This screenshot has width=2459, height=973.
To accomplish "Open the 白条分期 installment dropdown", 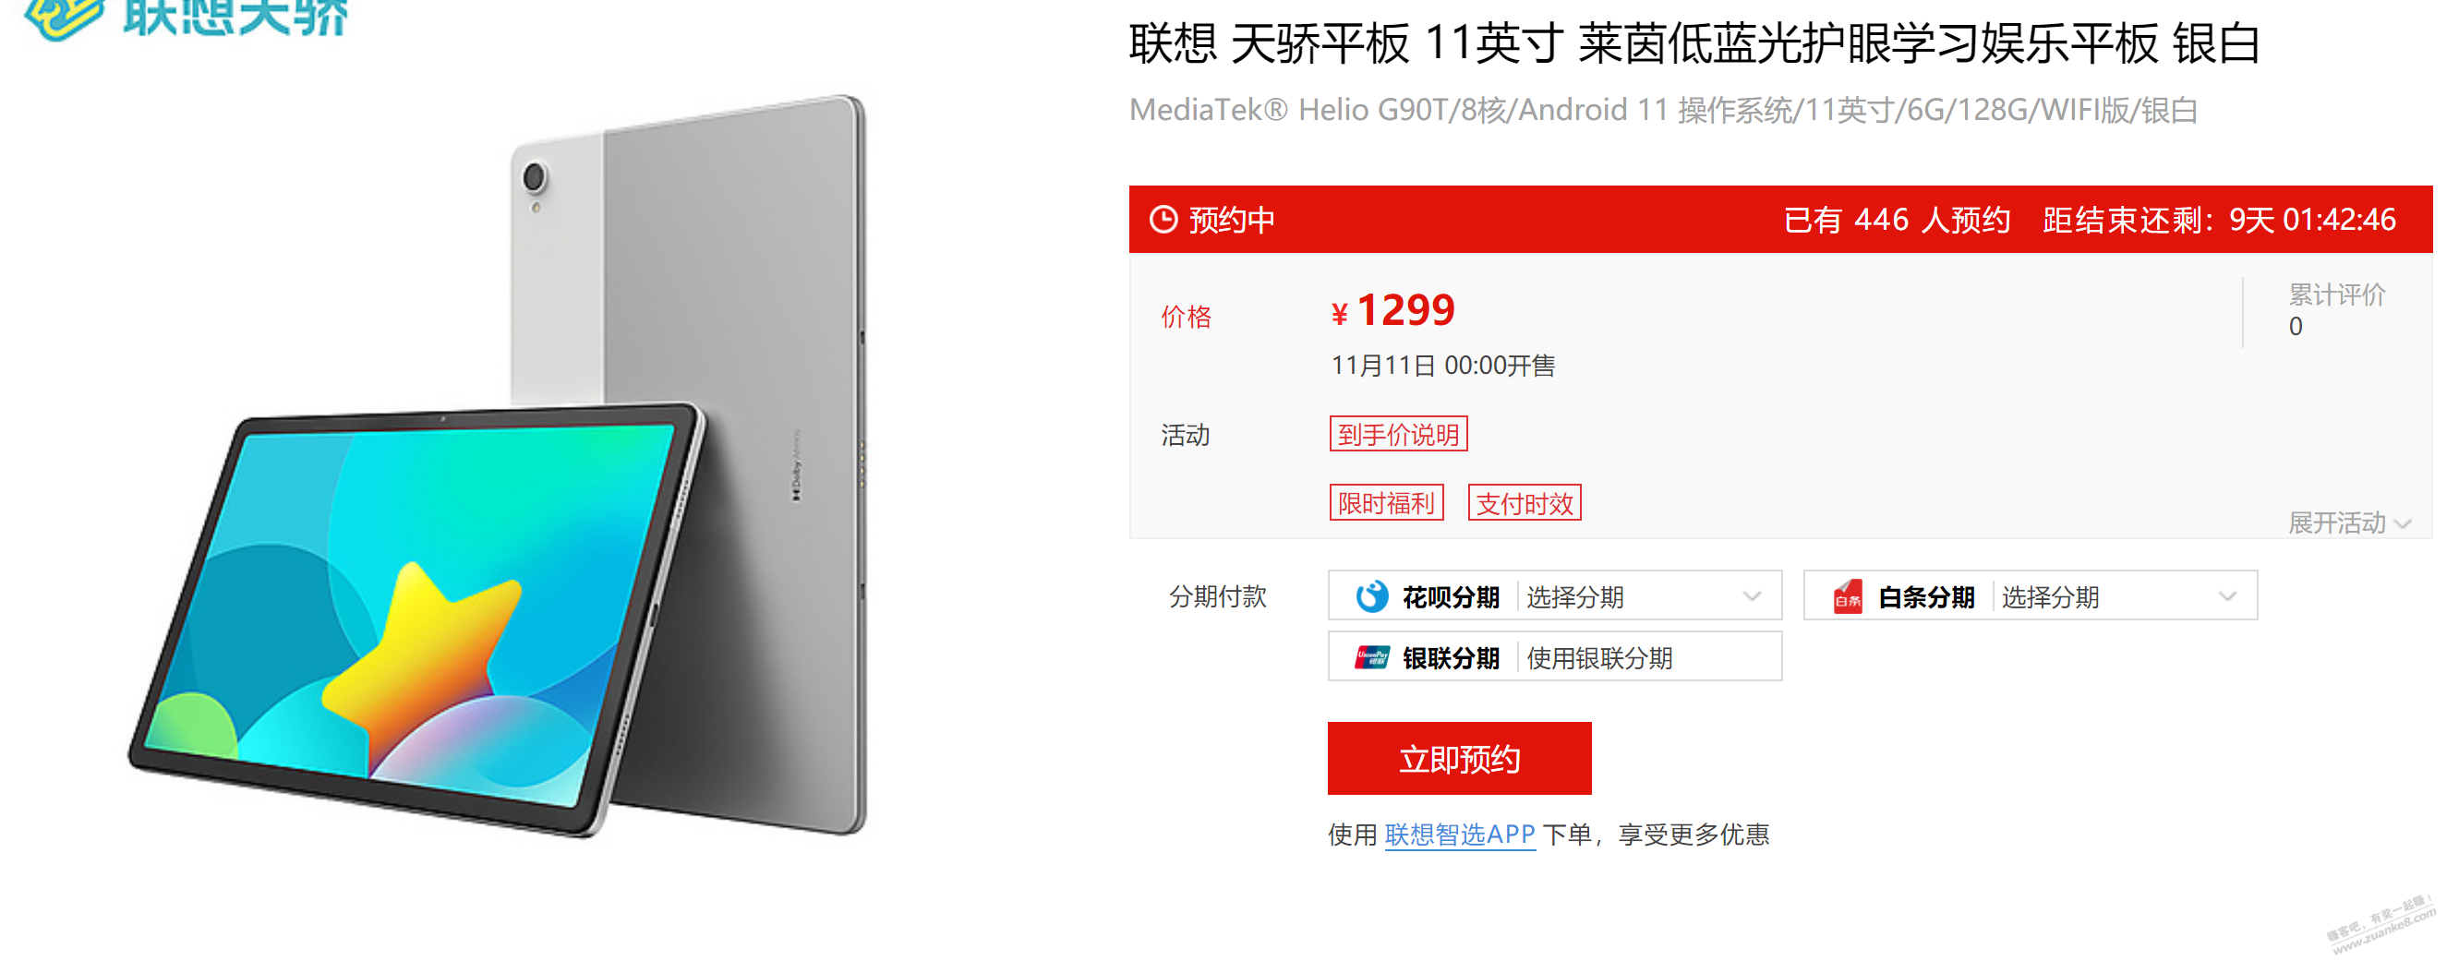I will [x=2030, y=595].
